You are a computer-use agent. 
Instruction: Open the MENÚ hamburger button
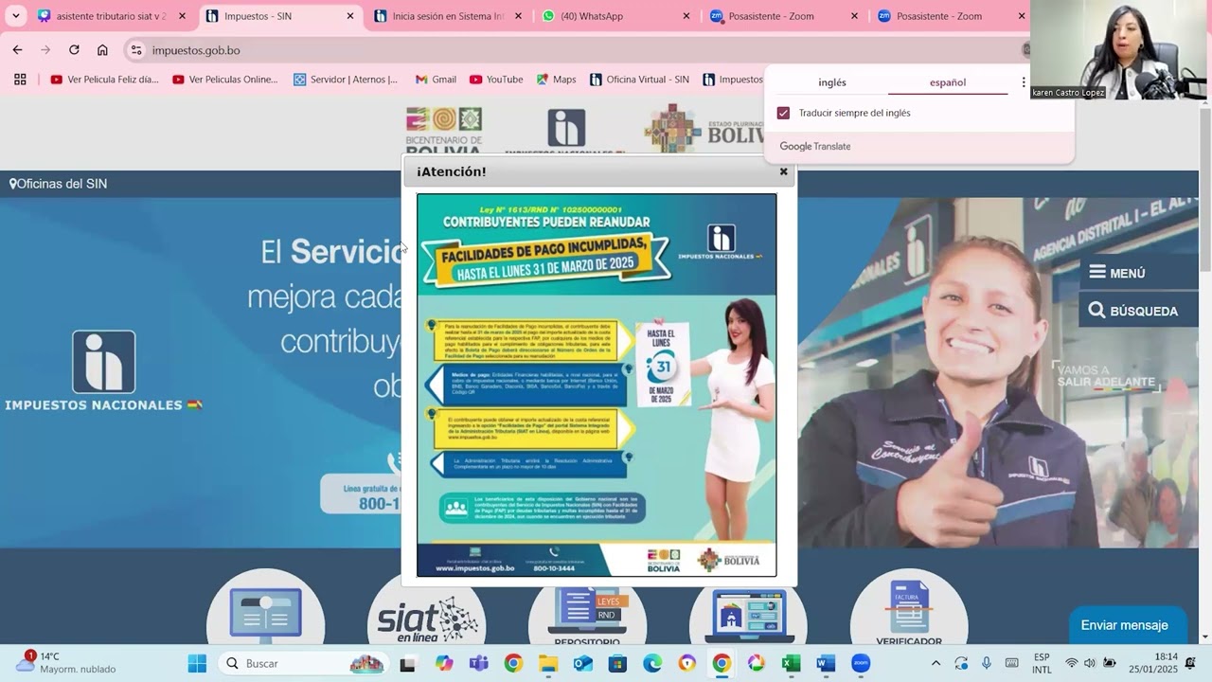click(1138, 273)
